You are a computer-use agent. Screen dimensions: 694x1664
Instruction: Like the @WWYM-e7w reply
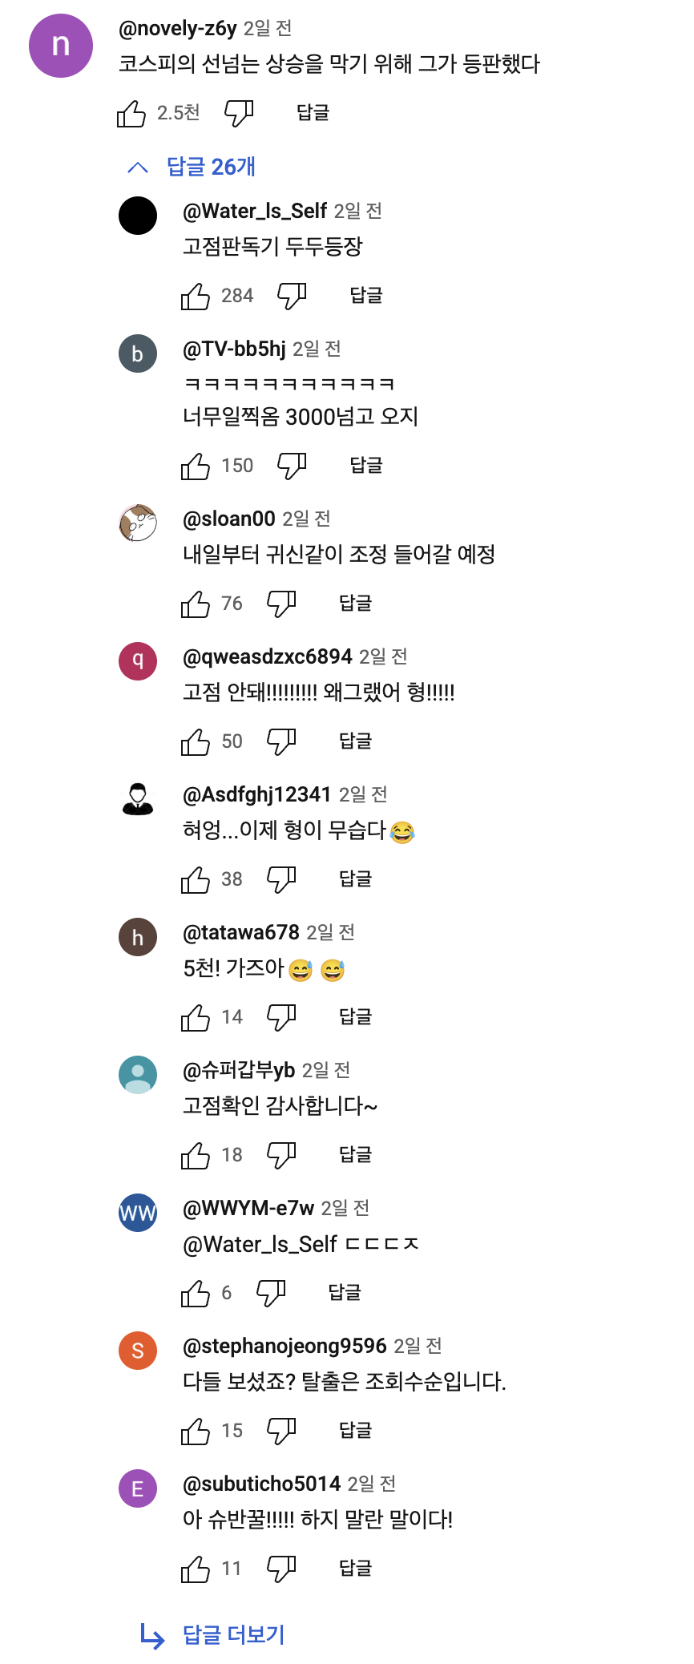[196, 1294]
